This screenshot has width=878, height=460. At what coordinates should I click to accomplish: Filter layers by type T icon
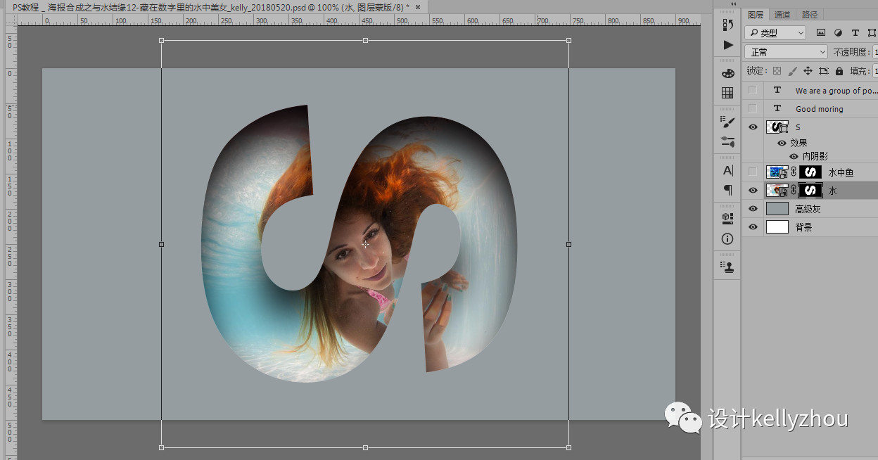855,33
